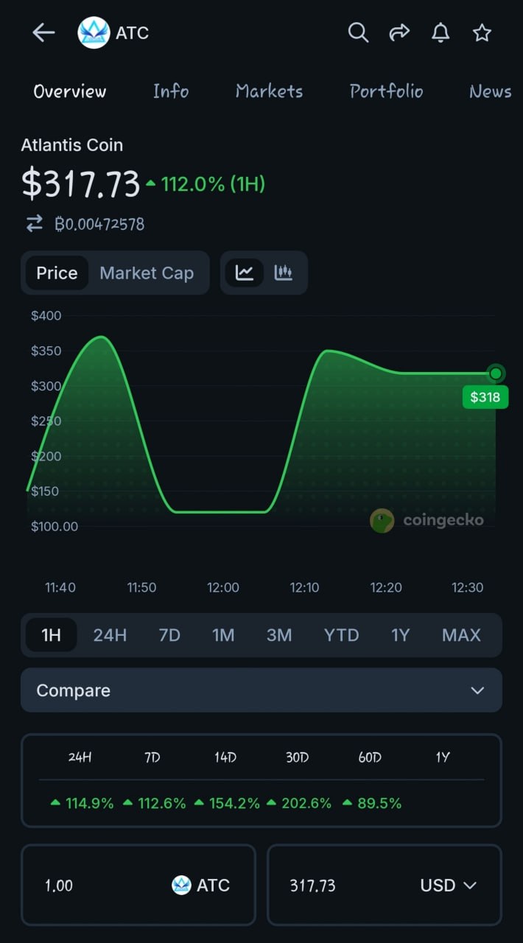The height and width of the screenshot is (943, 523).
Task: Tap the share arrow icon
Action: 399,32
